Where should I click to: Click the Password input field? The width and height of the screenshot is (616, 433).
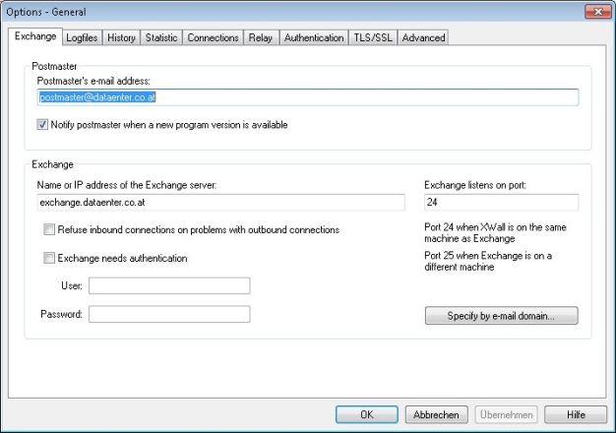click(169, 315)
